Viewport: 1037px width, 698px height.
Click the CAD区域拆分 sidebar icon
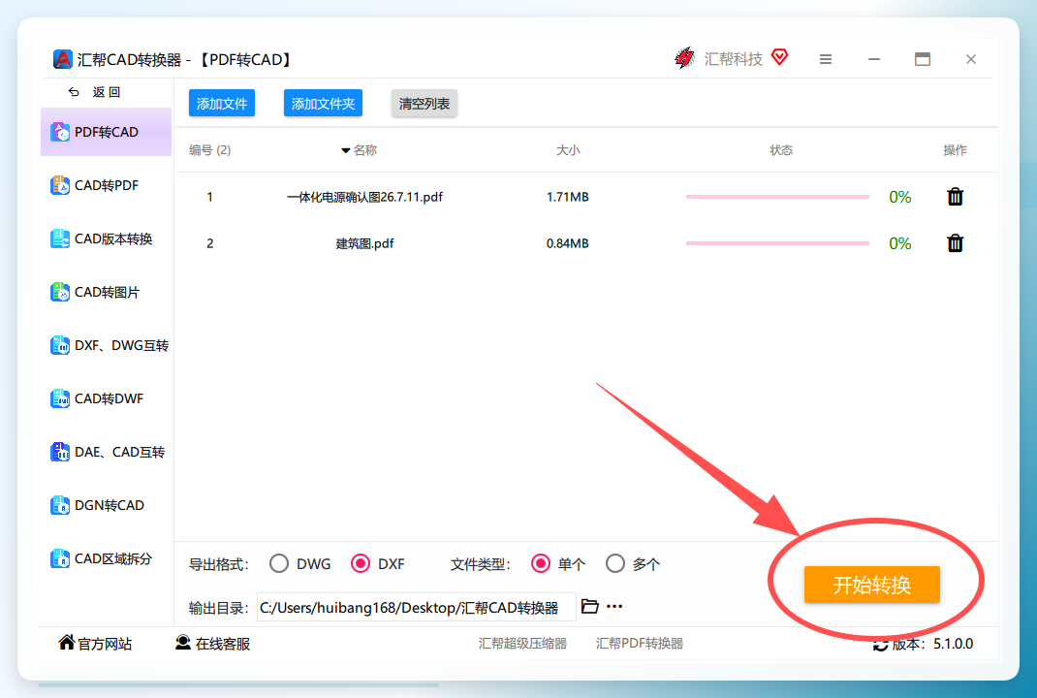60,559
